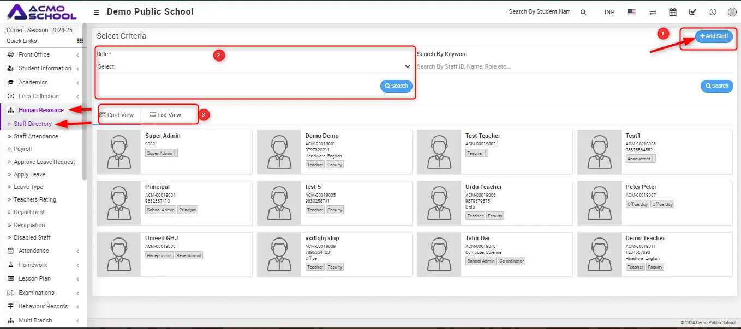Select the INR currency dropdown
741x329 pixels.
click(609, 12)
